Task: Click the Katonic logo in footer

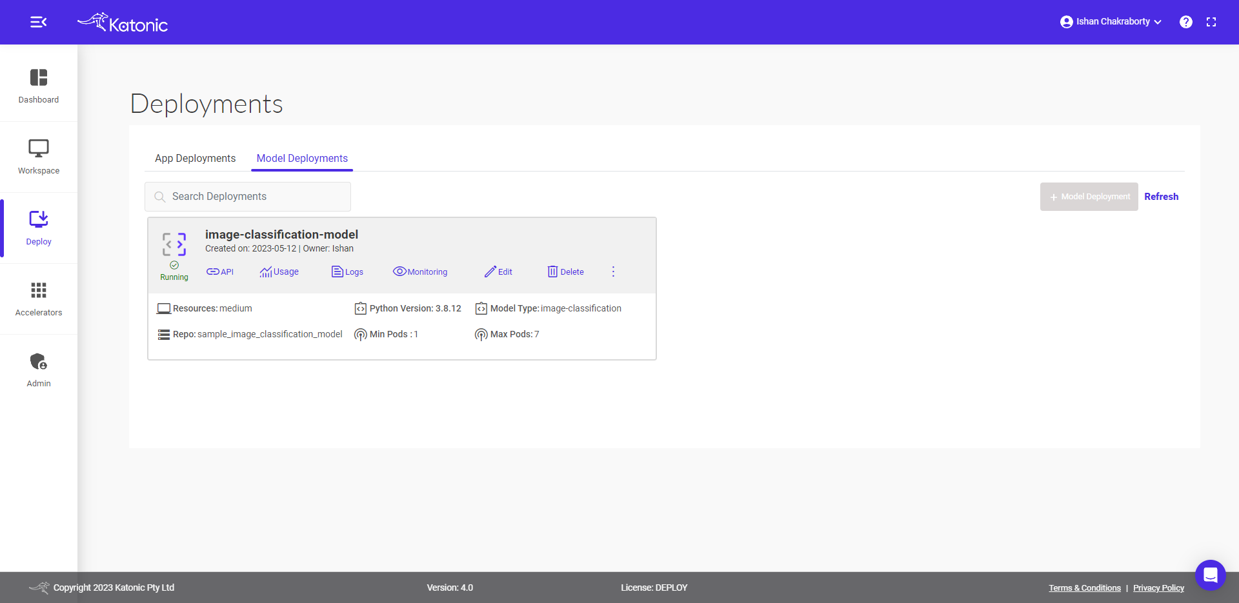Action: click(39, 588)
